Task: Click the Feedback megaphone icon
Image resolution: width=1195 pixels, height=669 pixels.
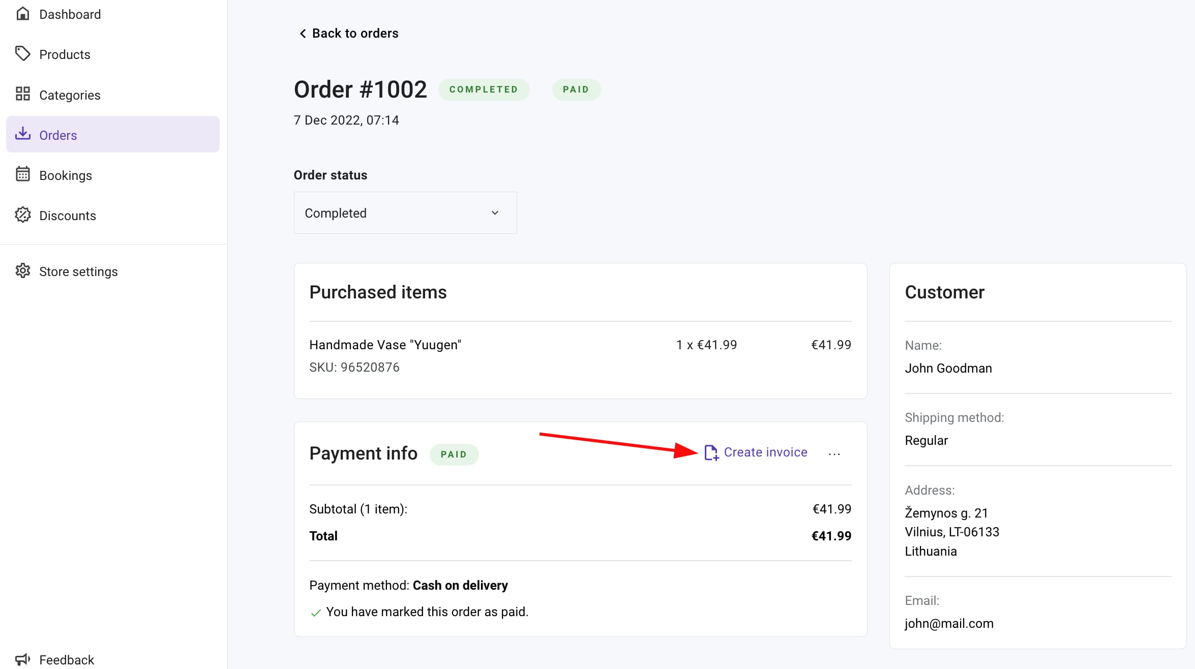Action: pyautogui.click(x=23, y=658)
